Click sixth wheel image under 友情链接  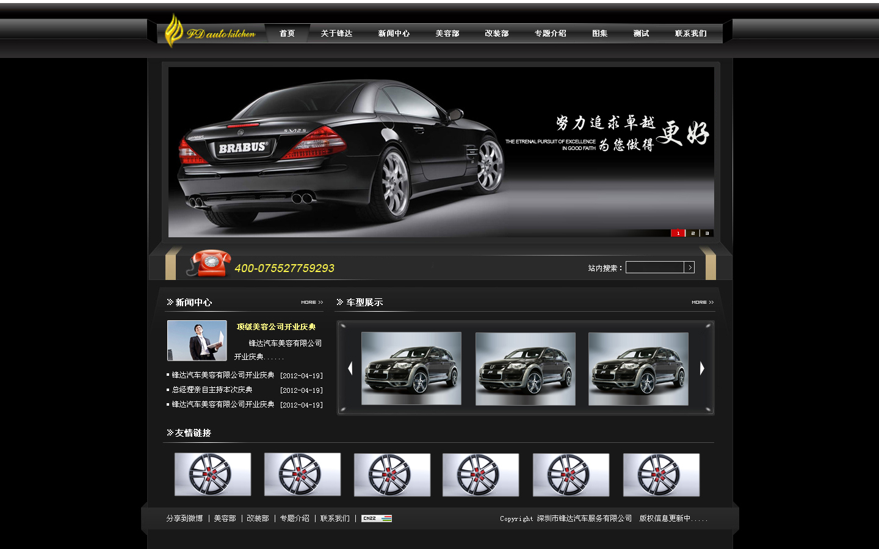(661, 475)
